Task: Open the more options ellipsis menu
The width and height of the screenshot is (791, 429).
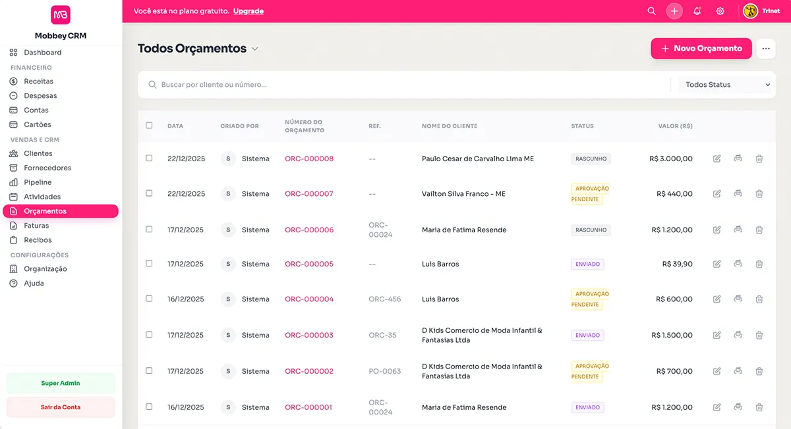Action: [x=765, y=48]
